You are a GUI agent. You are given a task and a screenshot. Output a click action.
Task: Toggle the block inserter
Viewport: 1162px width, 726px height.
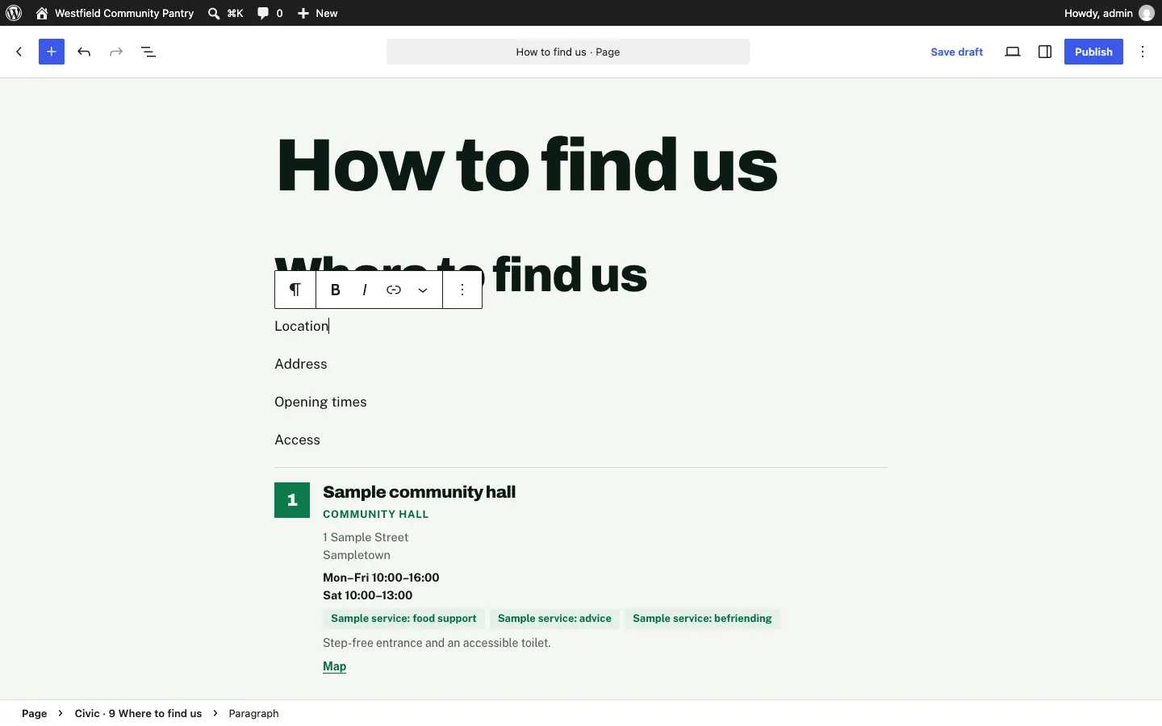tap(52, 52)
